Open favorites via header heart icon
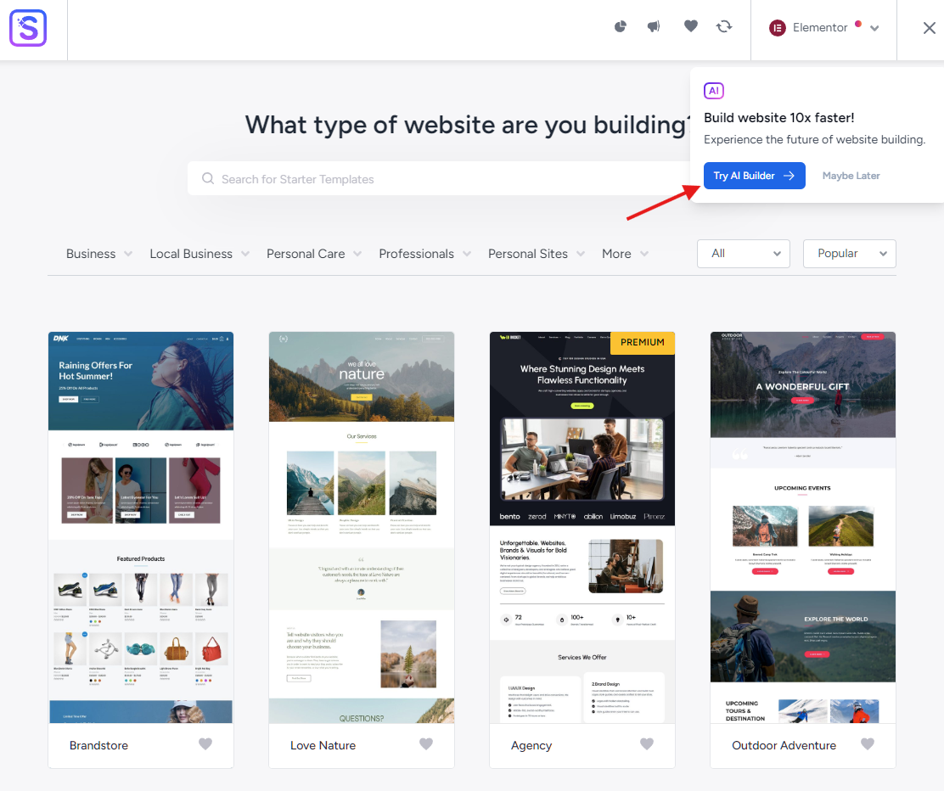944x791 pixels. 691,27
